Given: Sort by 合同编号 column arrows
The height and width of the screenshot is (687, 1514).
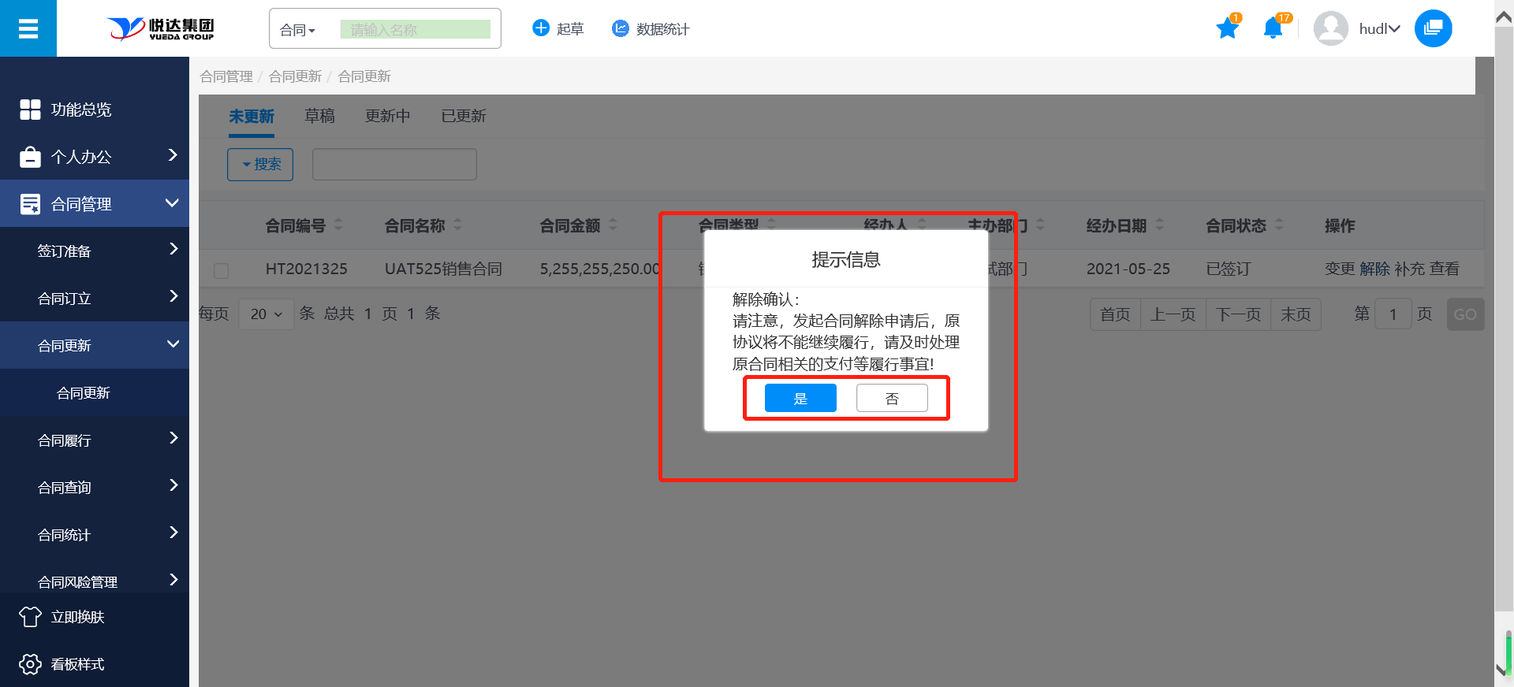Looking at the screenshot, I should (338, 225).
